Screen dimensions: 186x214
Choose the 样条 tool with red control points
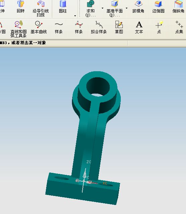(79, 27)
